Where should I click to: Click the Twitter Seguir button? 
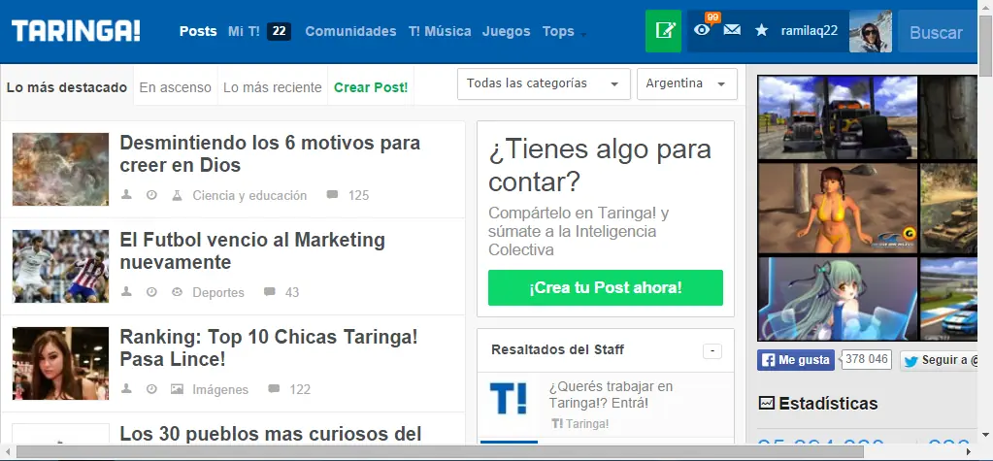coord(940,360)
